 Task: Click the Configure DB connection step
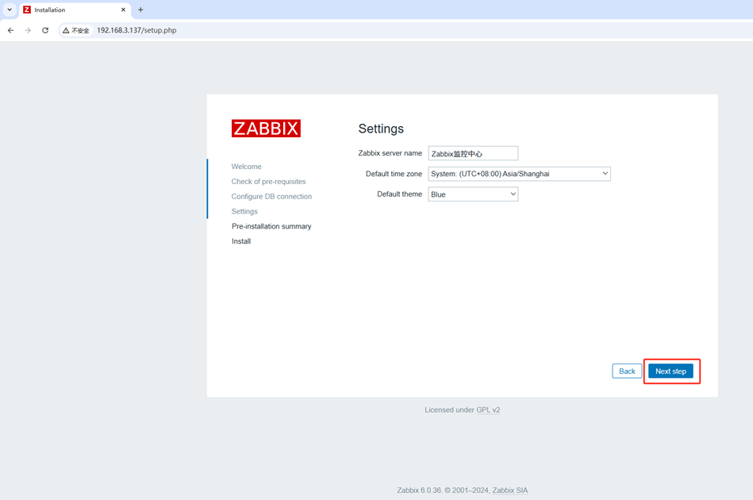(271, 196)
